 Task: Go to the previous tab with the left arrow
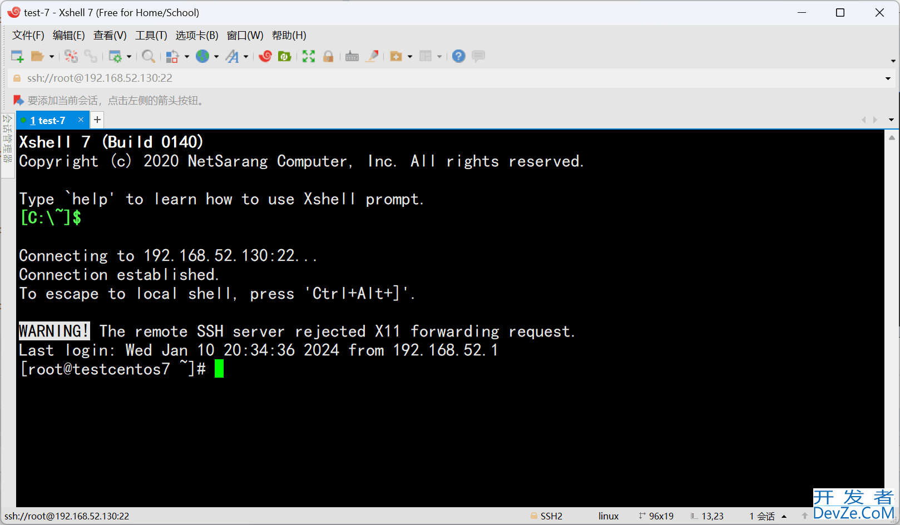coord(863,120)
